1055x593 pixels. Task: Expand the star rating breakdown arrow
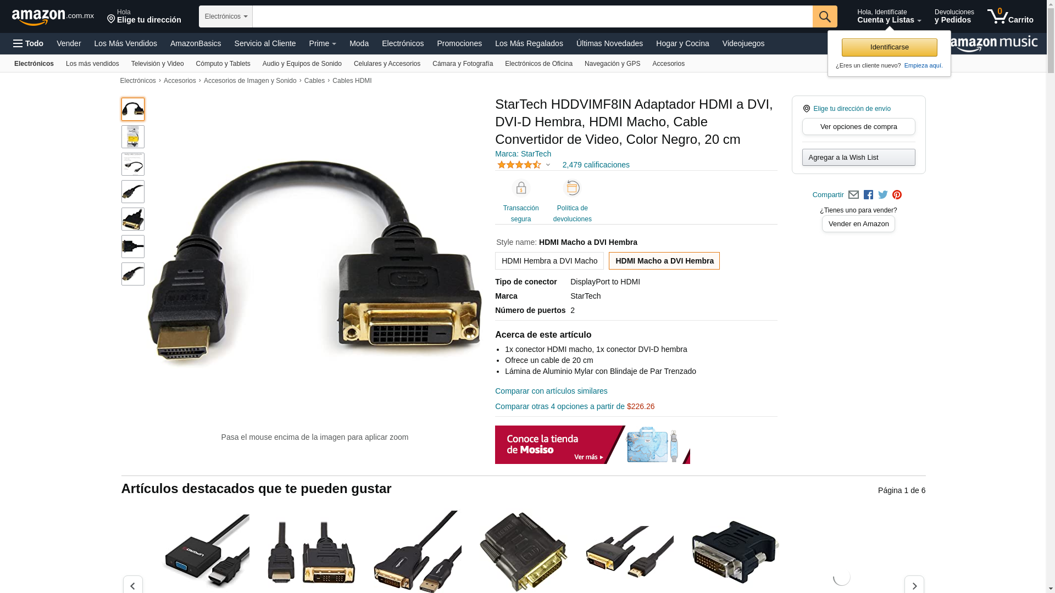(548, 165)
